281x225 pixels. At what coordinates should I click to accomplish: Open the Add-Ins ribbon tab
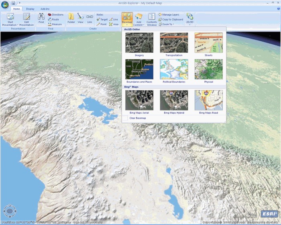[x=45, y=9]
